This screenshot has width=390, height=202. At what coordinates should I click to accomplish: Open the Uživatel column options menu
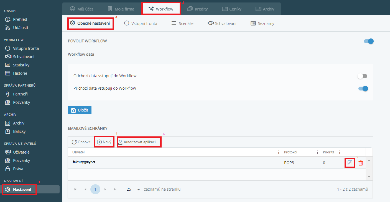(279, 152)
